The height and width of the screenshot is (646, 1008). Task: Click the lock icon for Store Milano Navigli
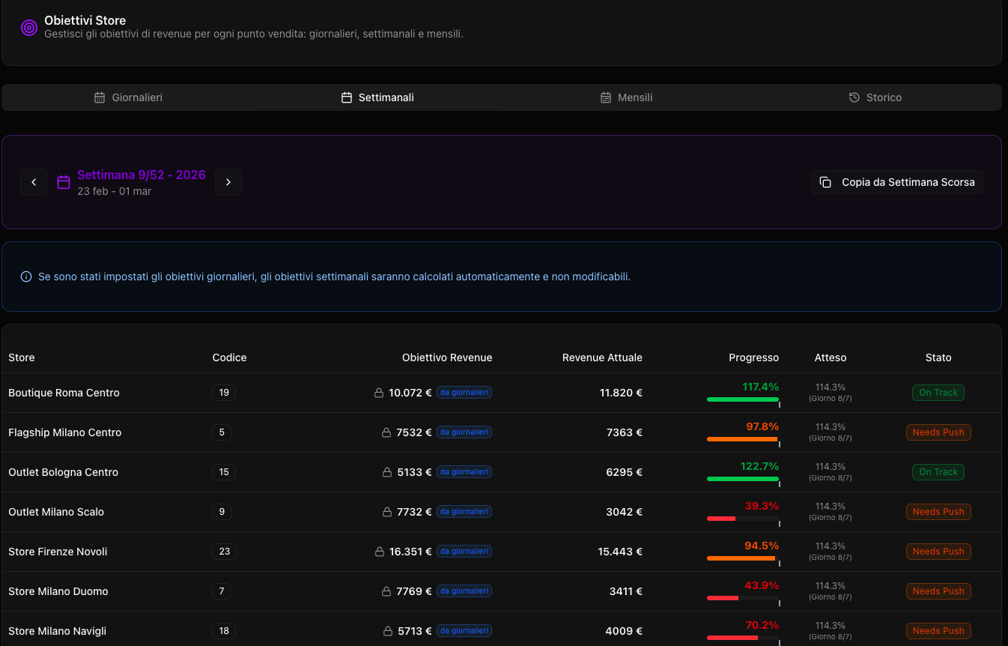pos(386,631)
